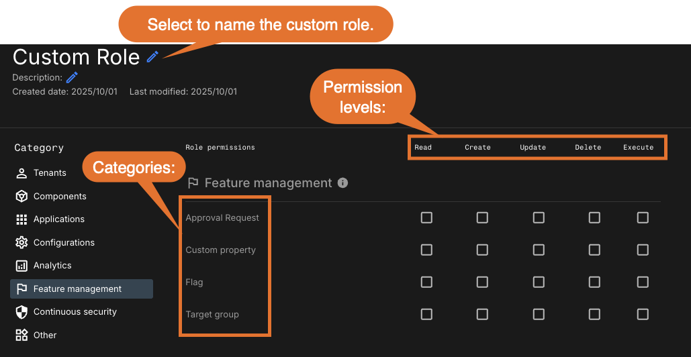Select the Tenants category
This screenshot has width=691, height=357.
tap(50, 173)
